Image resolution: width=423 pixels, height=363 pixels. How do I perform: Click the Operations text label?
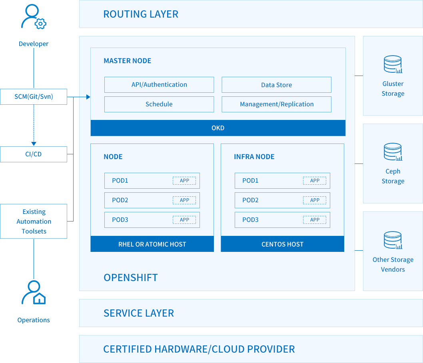[34, 320]
